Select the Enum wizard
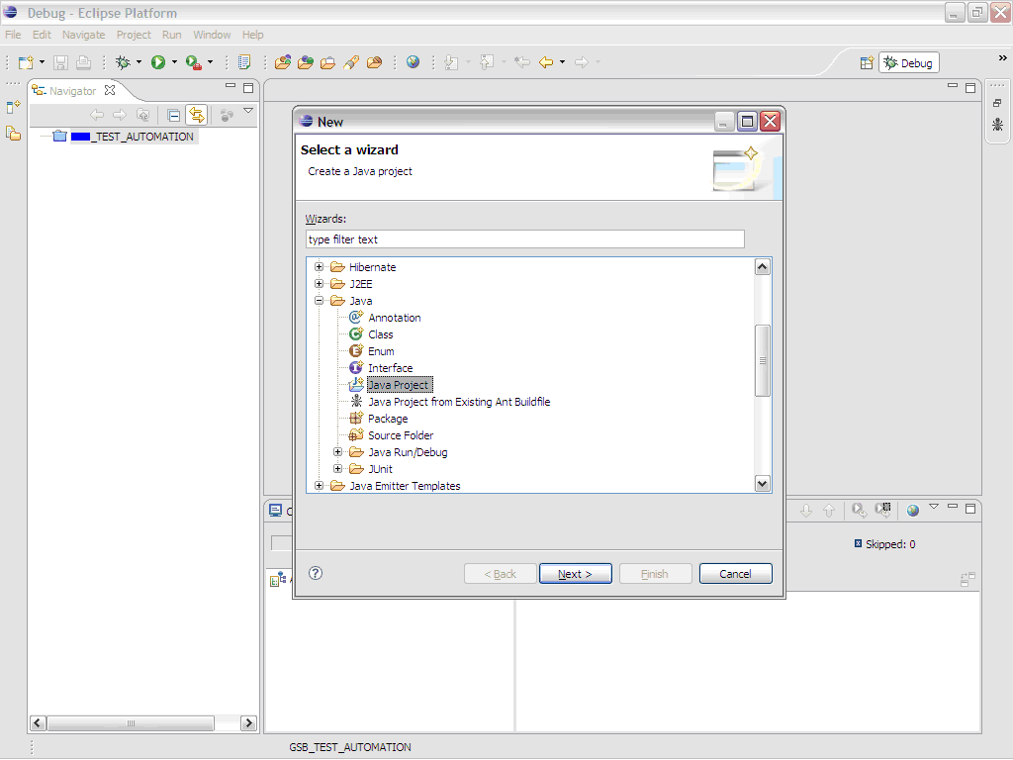 [x=381, y=351]
